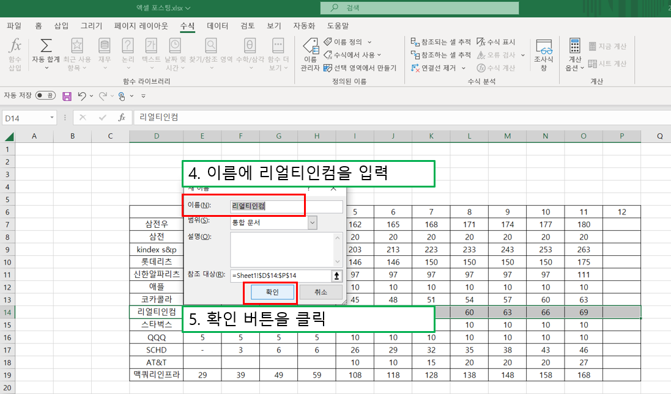Expand the 오류 검사 dropdown arrow
Image resolution: width=671 pixels, height=394 pixels.
[x=523, y=55]
